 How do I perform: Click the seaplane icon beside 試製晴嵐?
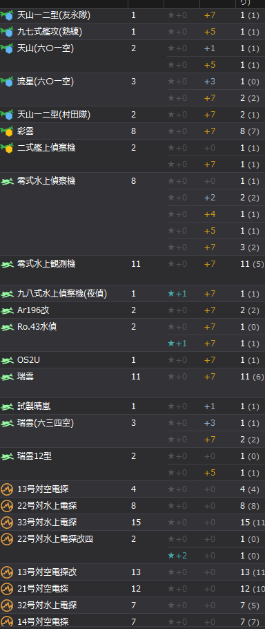click(7, 406)
